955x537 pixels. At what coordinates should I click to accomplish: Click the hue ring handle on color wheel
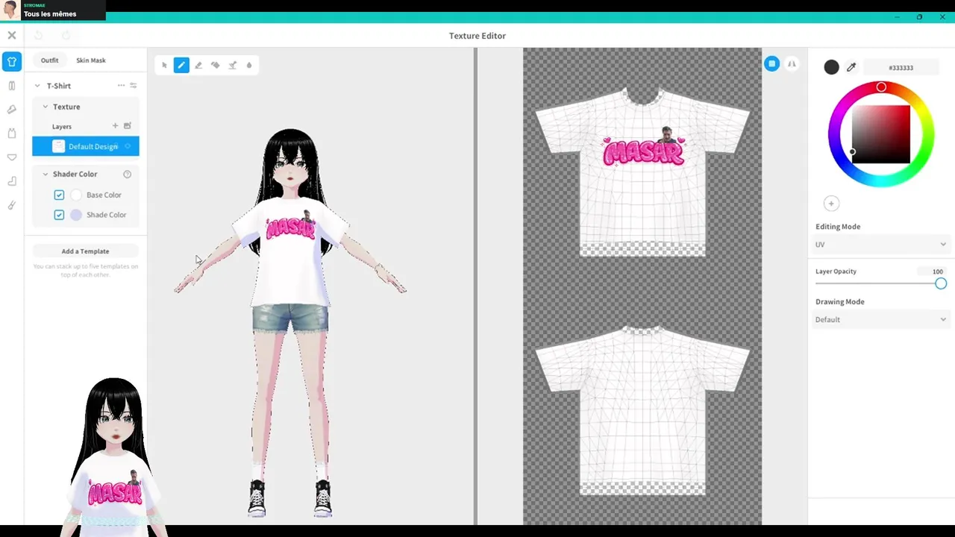click(881, 87)
